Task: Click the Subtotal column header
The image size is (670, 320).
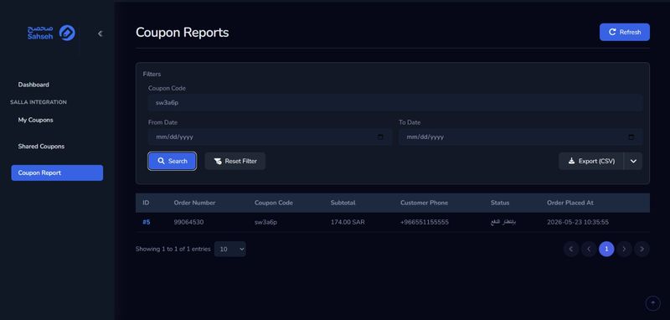Action: 343,203
